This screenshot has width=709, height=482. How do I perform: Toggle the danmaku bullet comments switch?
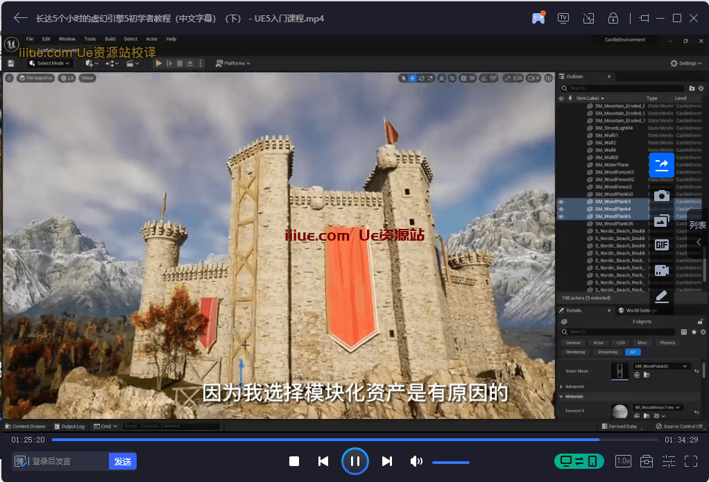tap(21, 461)
